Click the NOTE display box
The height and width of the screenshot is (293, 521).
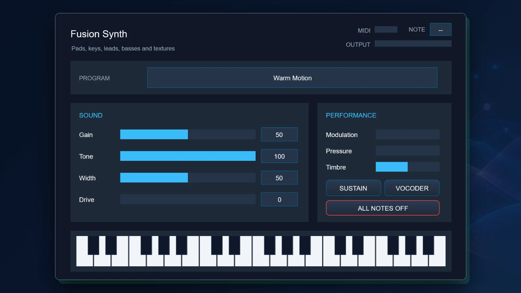pyautogui.click(x=441, y=29)
